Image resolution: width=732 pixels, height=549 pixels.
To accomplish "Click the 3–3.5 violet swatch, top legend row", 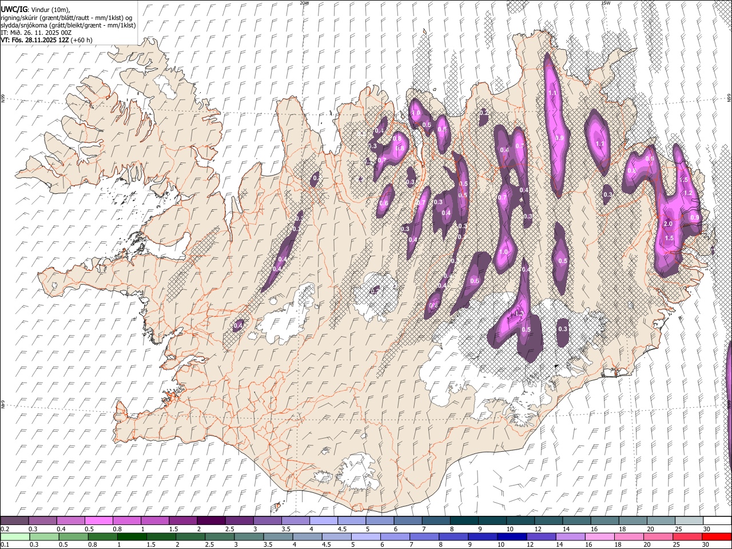I will (267, 520).
